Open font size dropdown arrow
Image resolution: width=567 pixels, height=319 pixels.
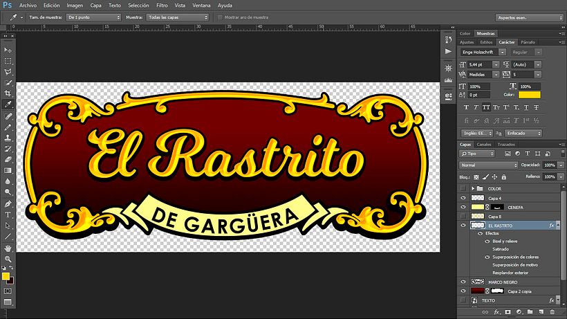[x=496, y=64]
